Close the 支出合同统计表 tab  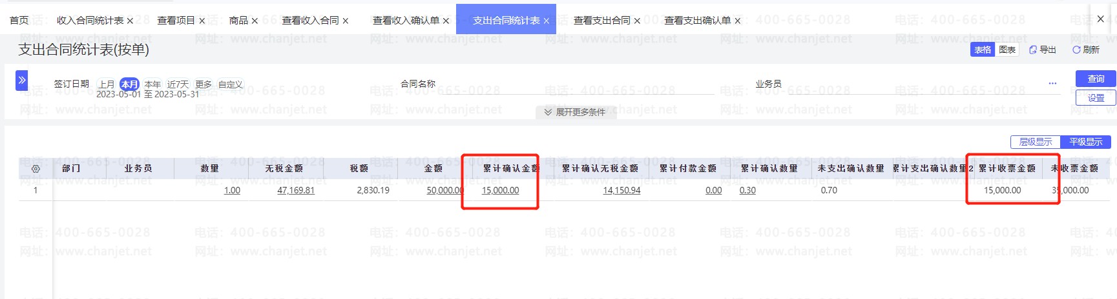tap(546, 21)
